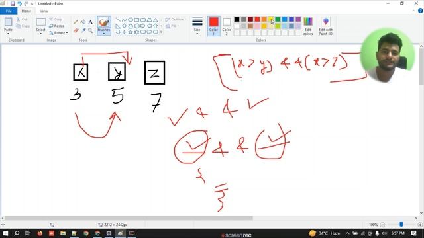The height and width of the screenshot is (238, 424).
Task: Click the zoom slider handle
Action: point(401,225)
